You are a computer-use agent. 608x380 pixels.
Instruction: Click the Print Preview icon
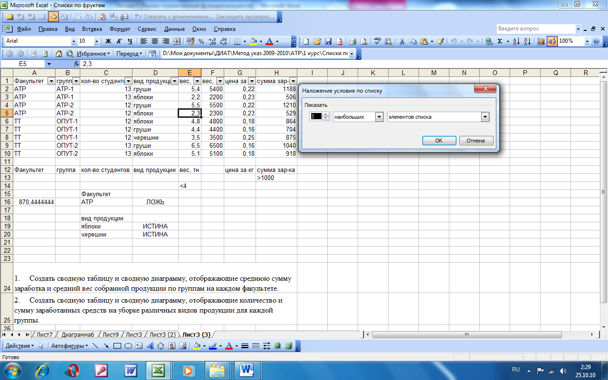coord(363,41)
